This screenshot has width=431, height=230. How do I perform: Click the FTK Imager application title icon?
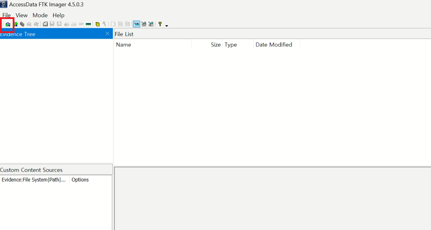coord(4,5)
